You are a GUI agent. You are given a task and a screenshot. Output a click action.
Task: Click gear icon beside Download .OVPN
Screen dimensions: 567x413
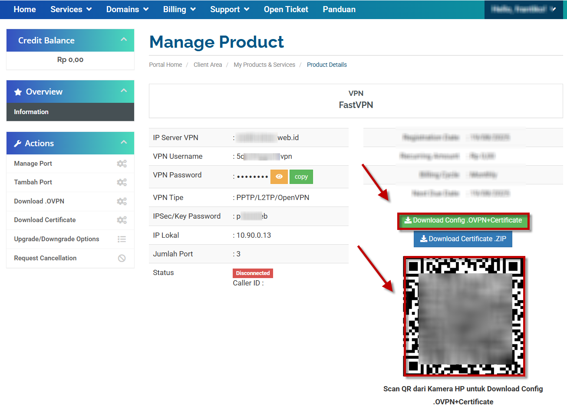click(x=122, y=201)
